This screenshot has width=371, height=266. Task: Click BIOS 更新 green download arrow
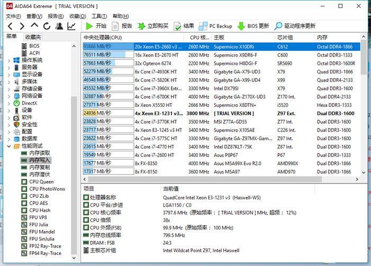[241, 26]
